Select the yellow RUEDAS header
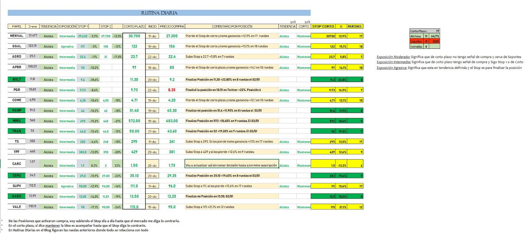 (355, 26)
